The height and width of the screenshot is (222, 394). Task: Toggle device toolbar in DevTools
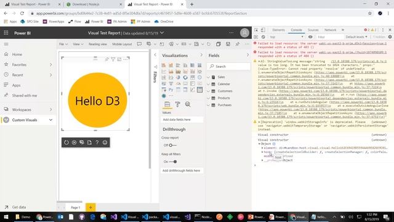pos(263,30)
